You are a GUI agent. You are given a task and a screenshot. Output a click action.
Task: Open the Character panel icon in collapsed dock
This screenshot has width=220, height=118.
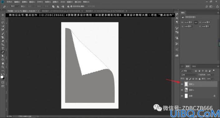(177, 18)
